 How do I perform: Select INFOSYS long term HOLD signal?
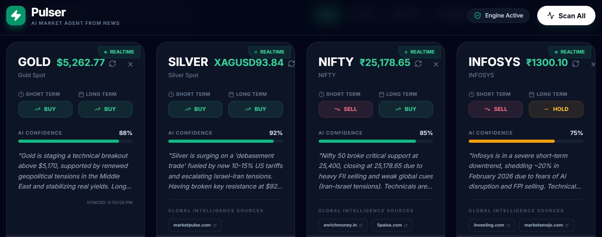click(556, 109)
